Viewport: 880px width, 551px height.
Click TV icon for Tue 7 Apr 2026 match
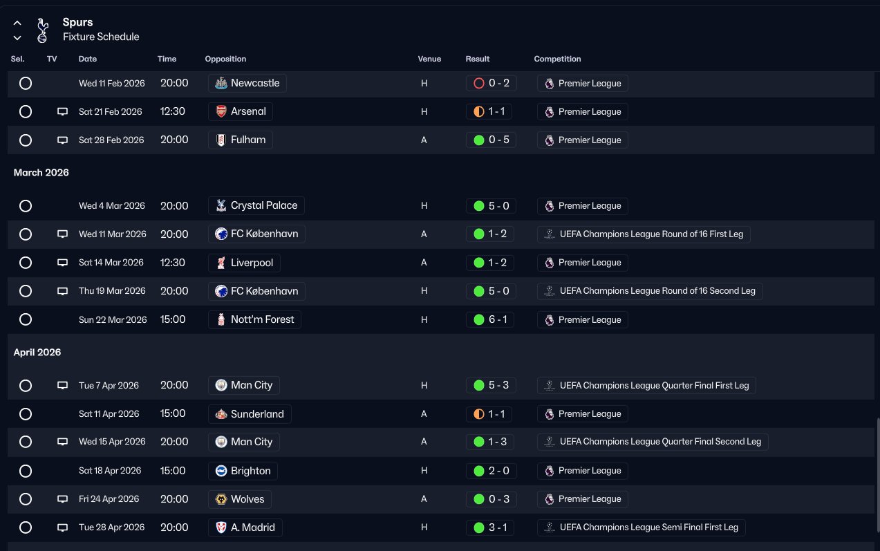tap(62, 385)
